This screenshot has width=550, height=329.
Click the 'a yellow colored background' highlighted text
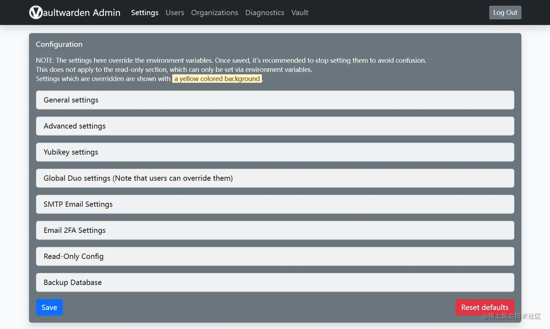coord(217,79)
